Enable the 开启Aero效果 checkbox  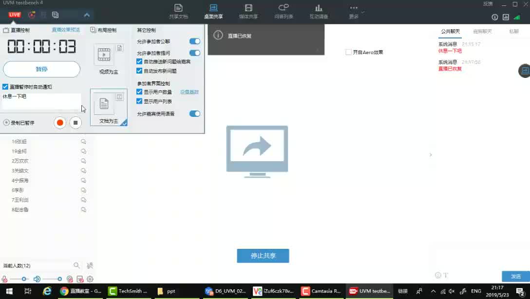point(348,53)
